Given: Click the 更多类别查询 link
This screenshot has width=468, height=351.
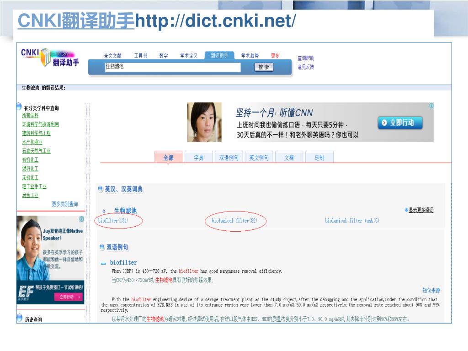Looking at the screenshot, I should [65, 204].
